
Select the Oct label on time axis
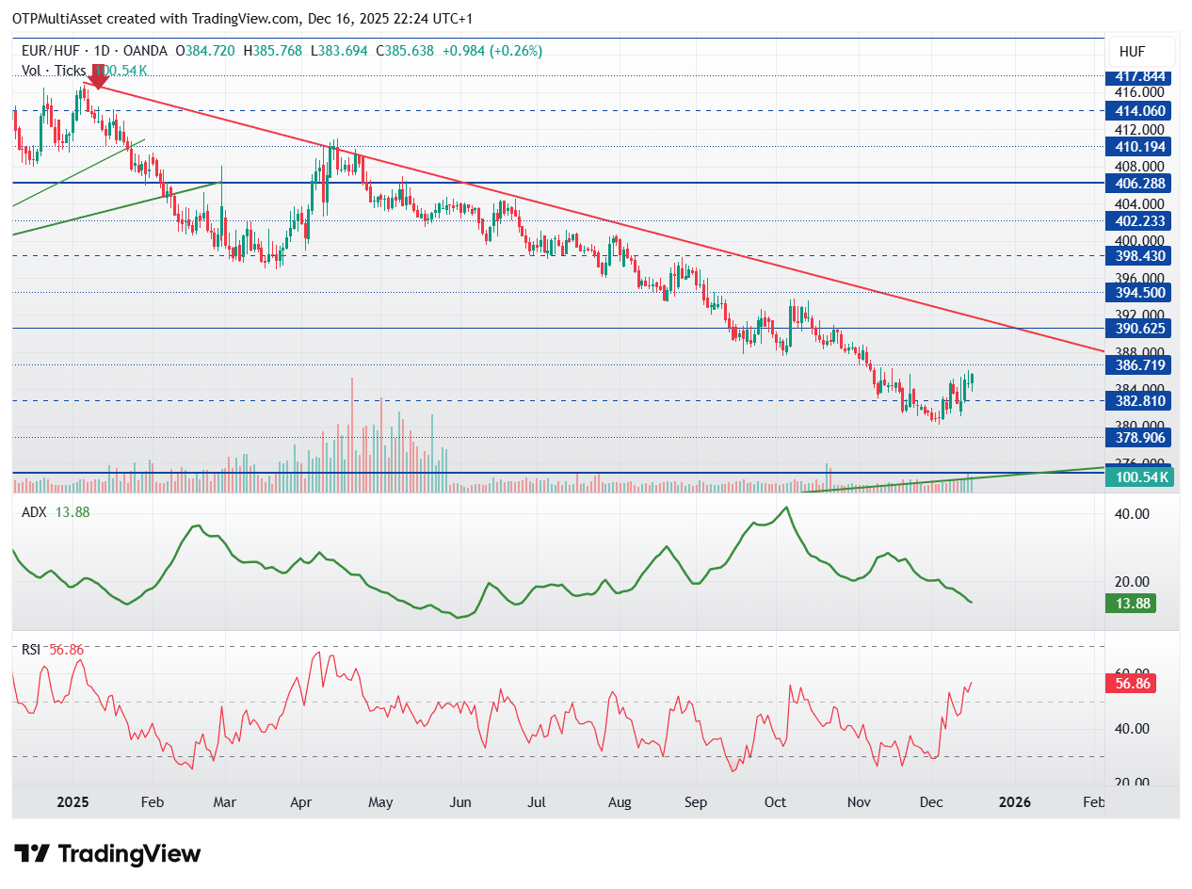pyautogui.click(x=775, y=802)
